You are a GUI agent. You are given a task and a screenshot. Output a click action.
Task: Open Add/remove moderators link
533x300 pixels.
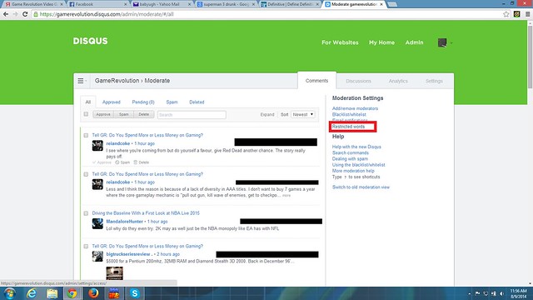pos(355,108)
